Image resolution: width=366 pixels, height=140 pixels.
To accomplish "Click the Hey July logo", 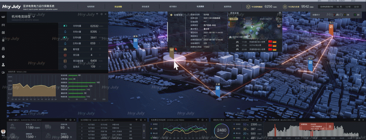I will click(x=11, y=7).
